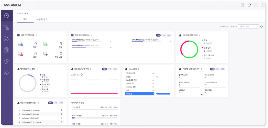Expand 악성코드 탐지 횟수 via its chevron
Image resolution: width=268 pixels, height=128 pixels.
click(x=92, y=35)
